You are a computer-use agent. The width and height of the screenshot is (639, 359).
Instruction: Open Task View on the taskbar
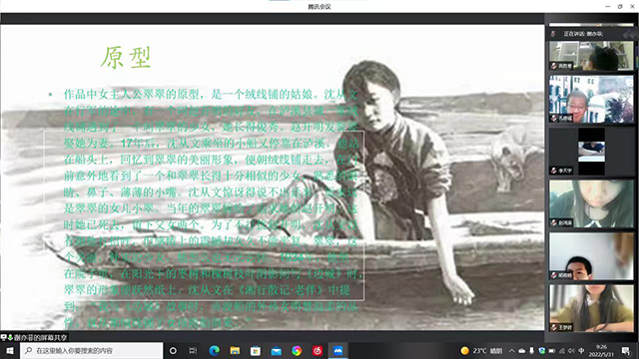(x=193, y=350)
